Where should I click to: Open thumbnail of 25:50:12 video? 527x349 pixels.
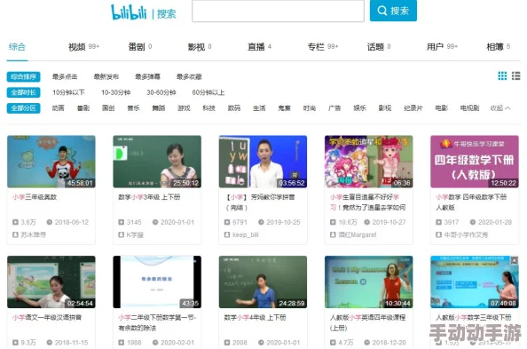(x=157, y=162)
